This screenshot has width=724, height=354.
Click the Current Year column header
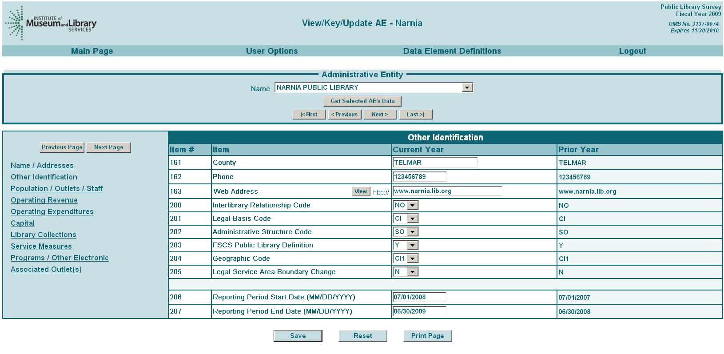click(418, 150)
